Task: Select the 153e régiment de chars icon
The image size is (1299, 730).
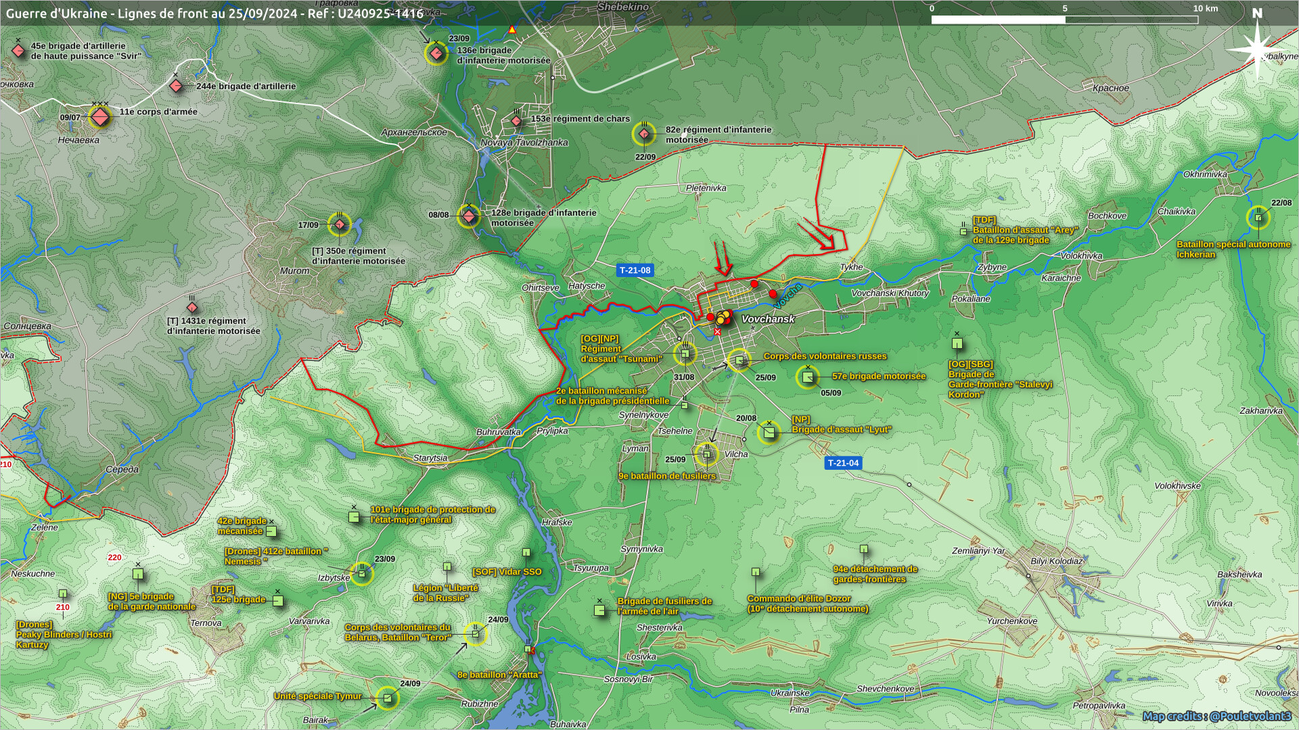Action: (516, 121)
